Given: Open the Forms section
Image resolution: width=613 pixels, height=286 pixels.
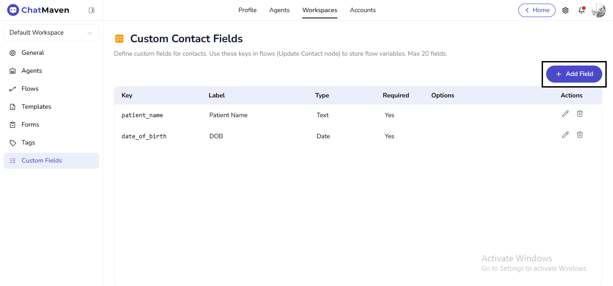Looking at the screenshot, I should point(31,124).
